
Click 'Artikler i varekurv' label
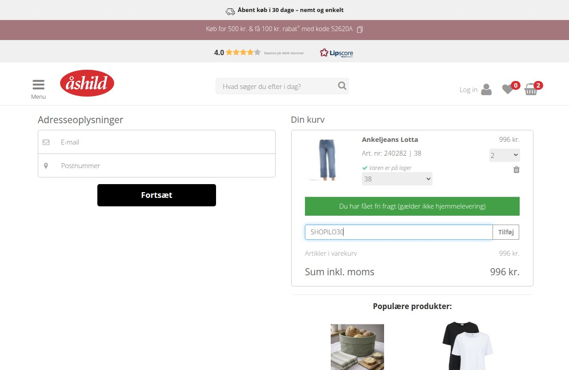point(331,253)
